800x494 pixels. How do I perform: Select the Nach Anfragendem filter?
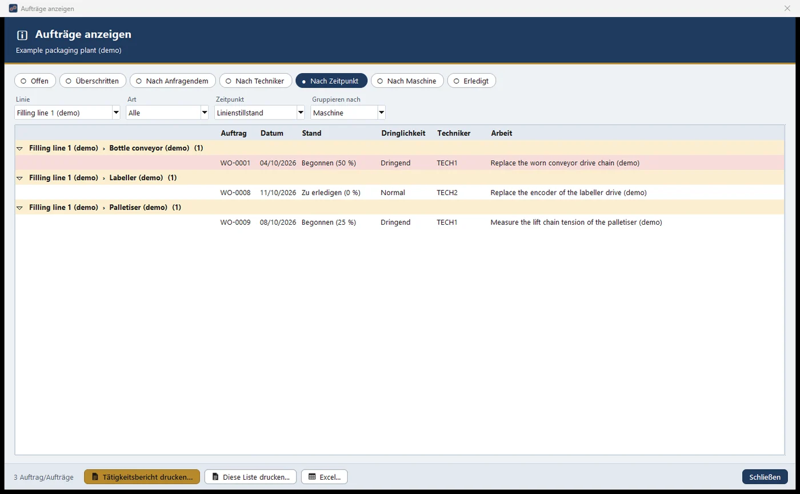click(173, 81)
